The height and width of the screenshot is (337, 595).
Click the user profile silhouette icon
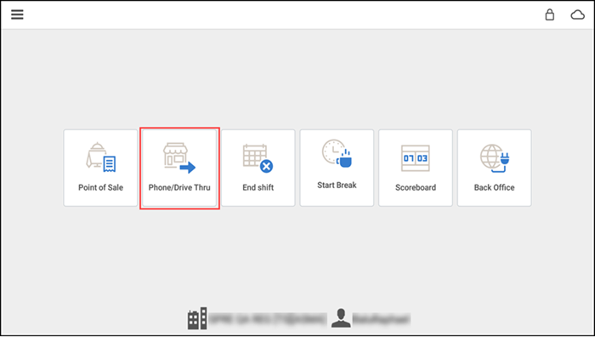341,318
